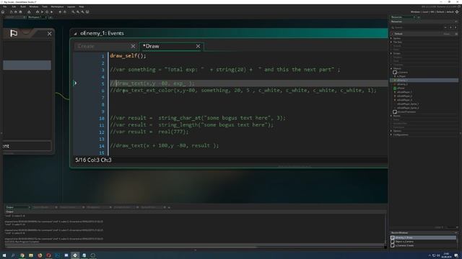Click the VM output link at top right

click(x=432, y=12)
